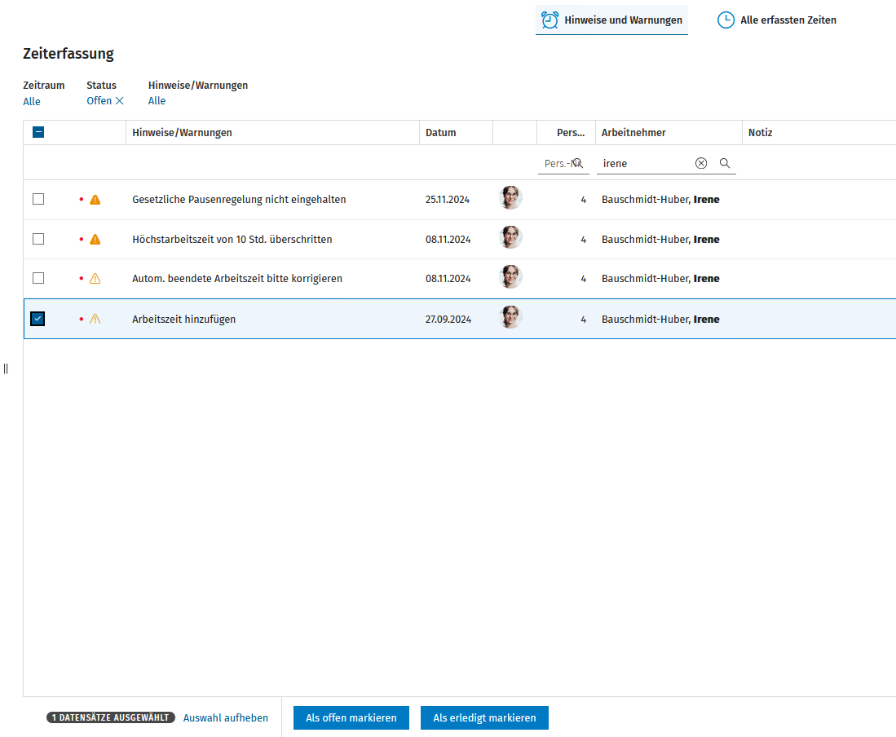Click Als erledigt markieren button

[x=484, y=718]
